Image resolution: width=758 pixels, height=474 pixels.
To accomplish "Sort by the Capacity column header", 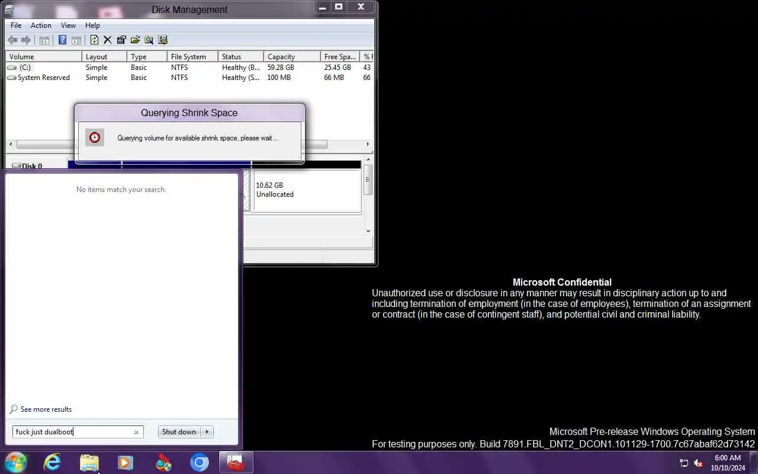I will [292, 57].
